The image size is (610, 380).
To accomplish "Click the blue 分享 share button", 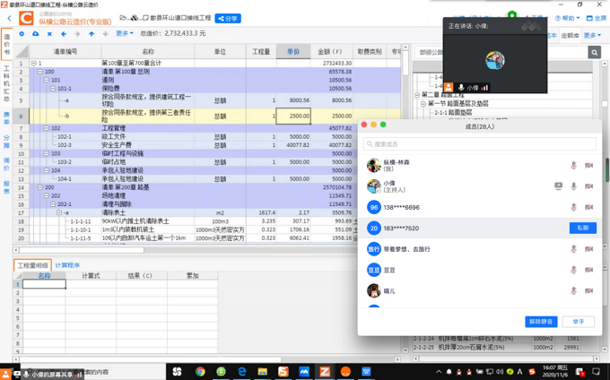I will 228,18.
